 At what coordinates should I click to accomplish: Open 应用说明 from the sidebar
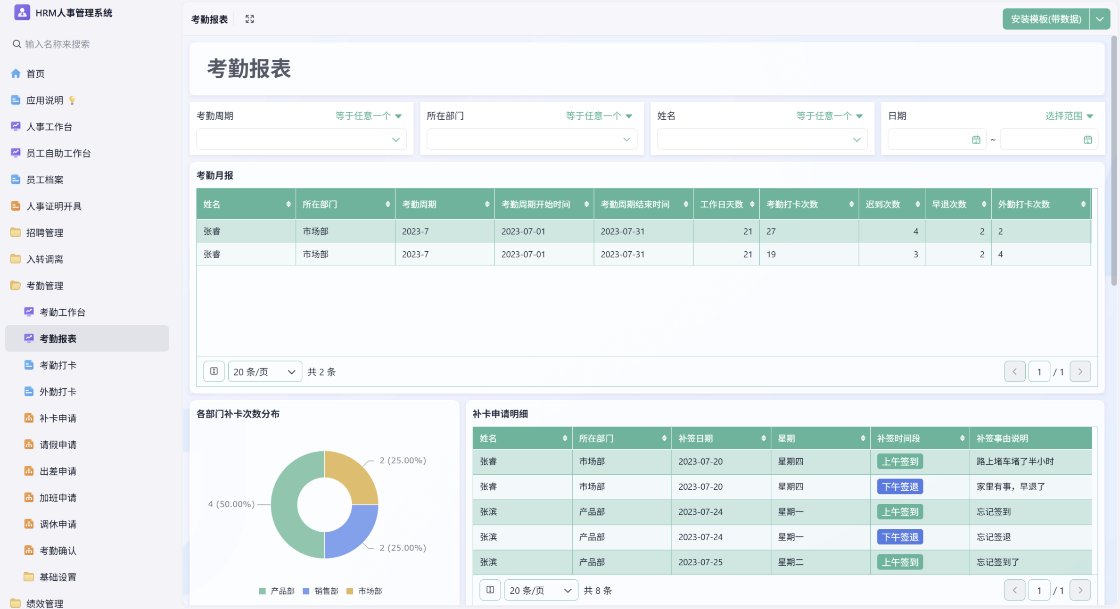point(44,100)
